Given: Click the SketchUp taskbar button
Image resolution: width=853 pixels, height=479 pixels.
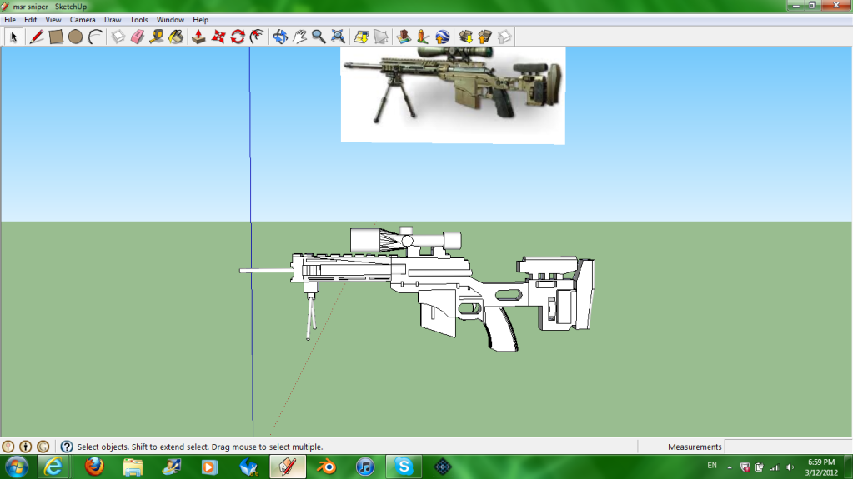Looking at the screenshot, I should tap(288, 467).
